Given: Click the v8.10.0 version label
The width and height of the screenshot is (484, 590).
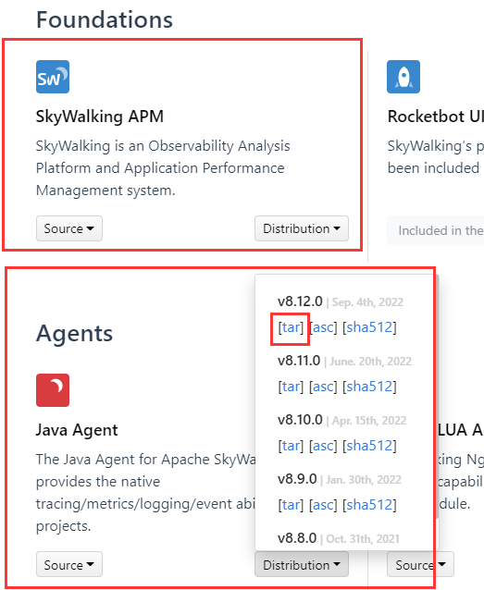Looking at the screenshot, I should pyautogui.click(x=300, y=420).
